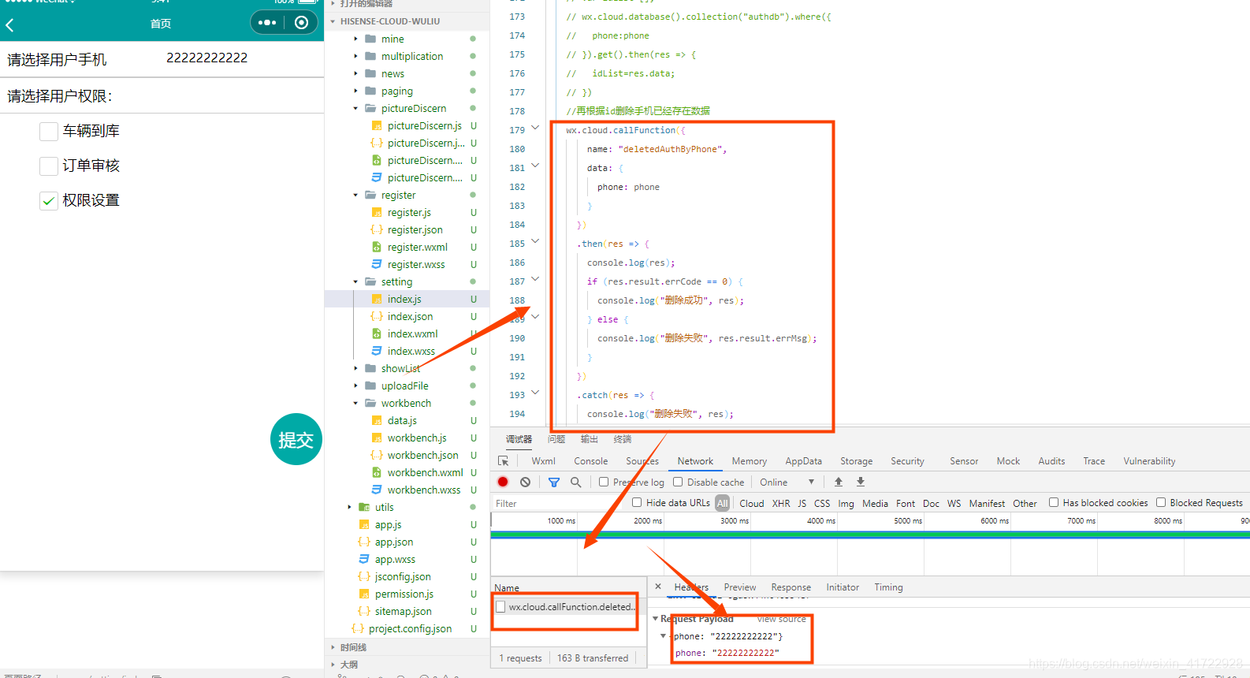Toggle the network filter funnel icon
The width and height of the screenshot is (1250, 678).
(554, 482)
